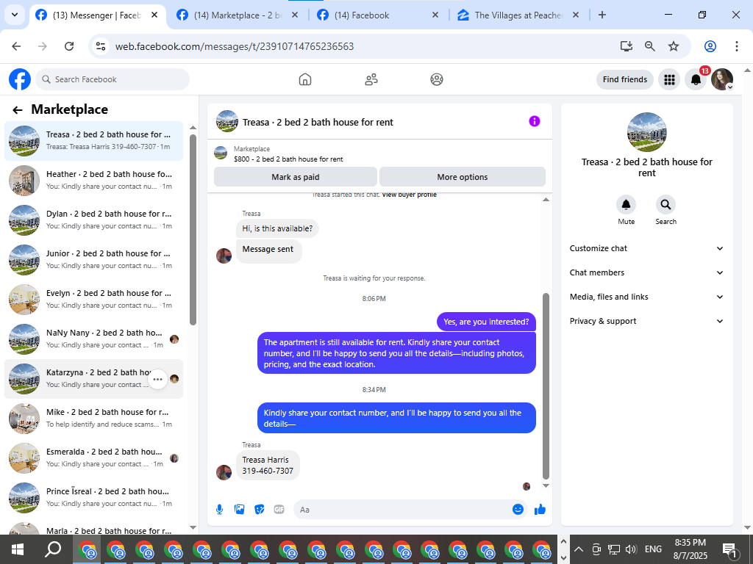The height and width of the screenshot is (564, 753).
Task: Switch to the (14) Facebook tab
Action: (x=379, y=15)
